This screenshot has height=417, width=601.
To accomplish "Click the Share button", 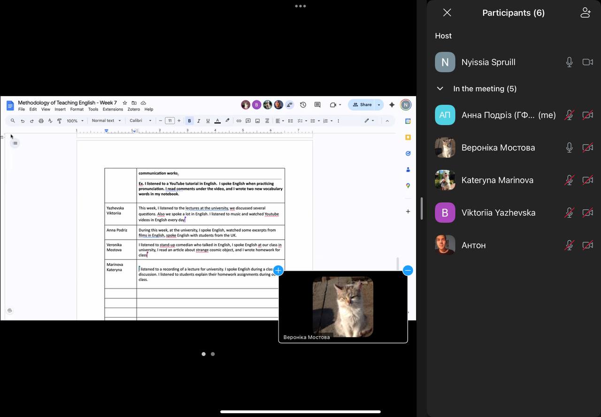I will pos(362,105).
